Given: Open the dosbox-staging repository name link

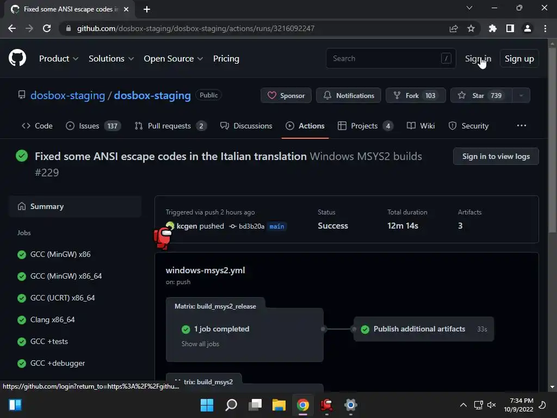Looking at the screenshot, I should pyautogui.click(x=152, y=95).
